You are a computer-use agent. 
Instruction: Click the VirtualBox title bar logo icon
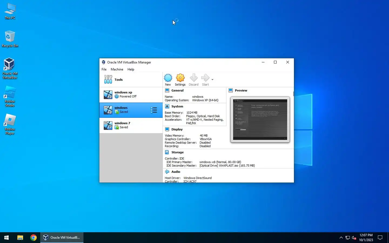(x=103, y=62)
